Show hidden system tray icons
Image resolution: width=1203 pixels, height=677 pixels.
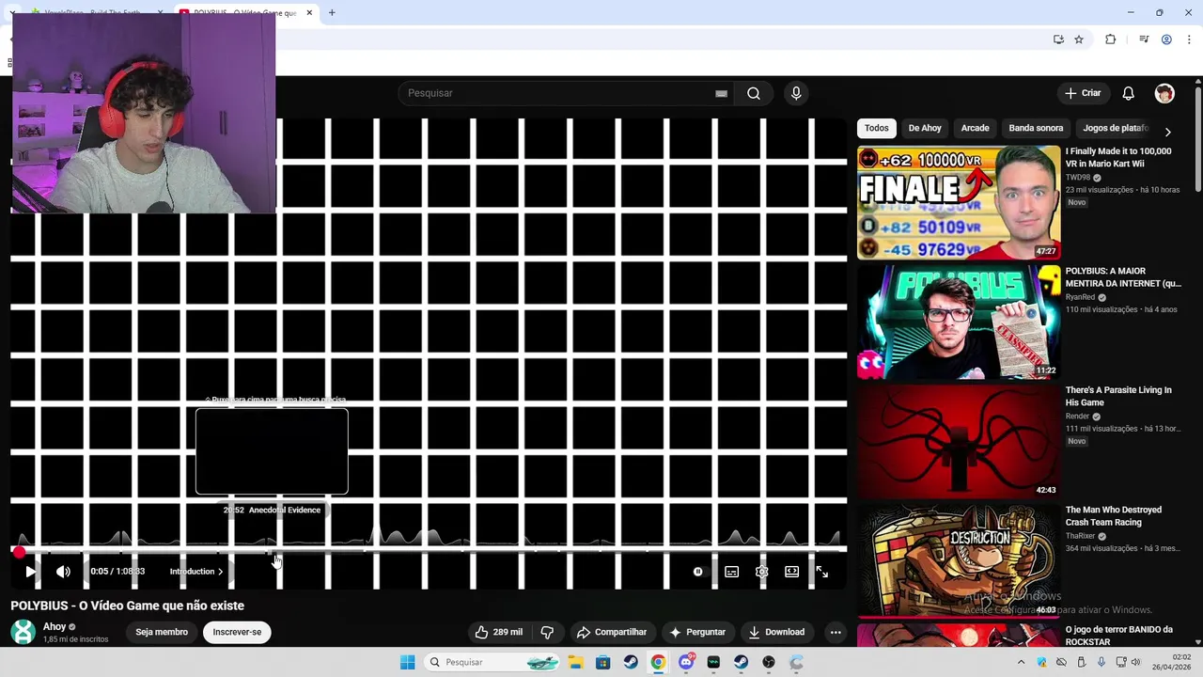1021,662
